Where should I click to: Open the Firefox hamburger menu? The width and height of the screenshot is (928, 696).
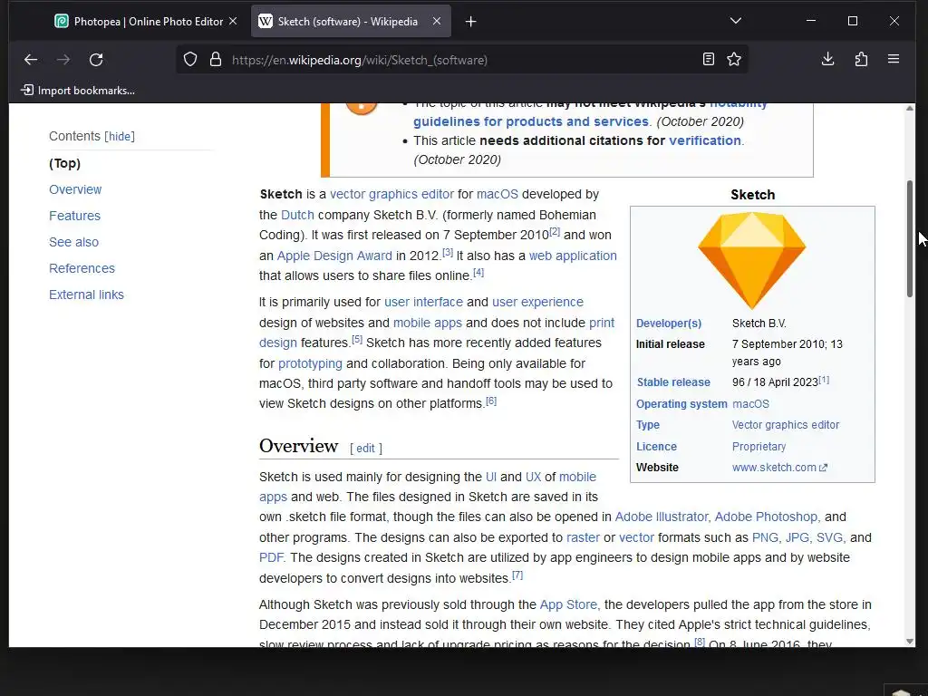pos(894,59)
